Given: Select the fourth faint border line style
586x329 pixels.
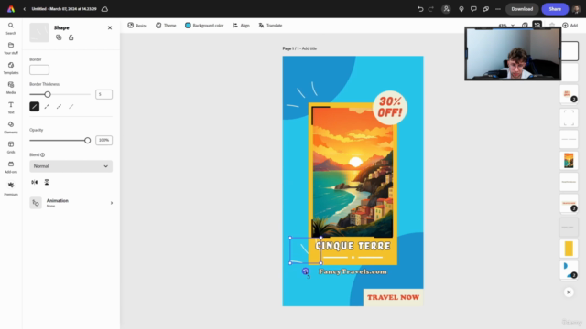Looking at the screenshot, I should pyautogui.click(x=71, y=107).
